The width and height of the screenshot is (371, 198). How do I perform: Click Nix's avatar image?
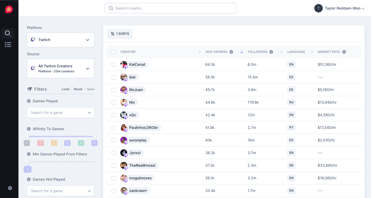tap(124, 102)
